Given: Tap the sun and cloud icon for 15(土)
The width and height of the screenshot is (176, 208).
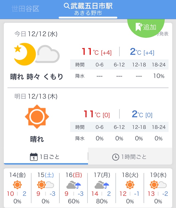Looking at the screenshot, I should pos(45,185).
